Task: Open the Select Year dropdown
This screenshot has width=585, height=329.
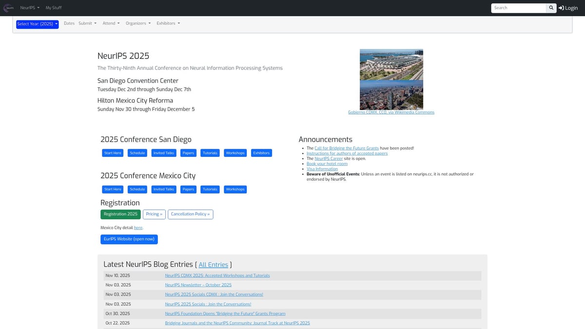Action: 37,24
